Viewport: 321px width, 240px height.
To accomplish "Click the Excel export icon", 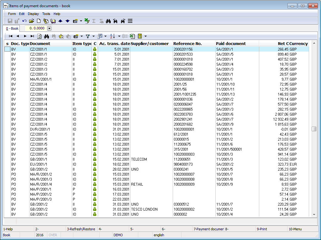I will tap(132, 36).
